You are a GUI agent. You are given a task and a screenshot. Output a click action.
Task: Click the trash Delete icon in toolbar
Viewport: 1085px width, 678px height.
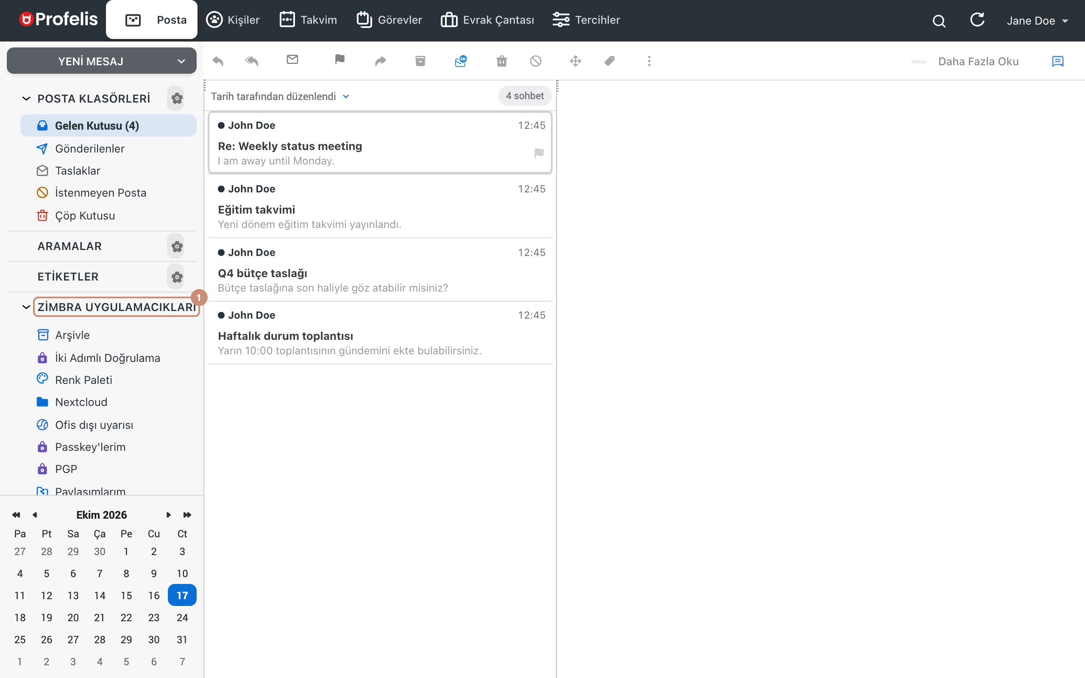tap(502, 61)
